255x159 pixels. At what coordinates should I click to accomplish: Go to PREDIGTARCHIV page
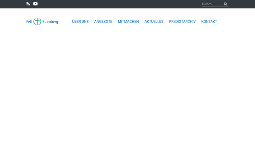point(182,22)
